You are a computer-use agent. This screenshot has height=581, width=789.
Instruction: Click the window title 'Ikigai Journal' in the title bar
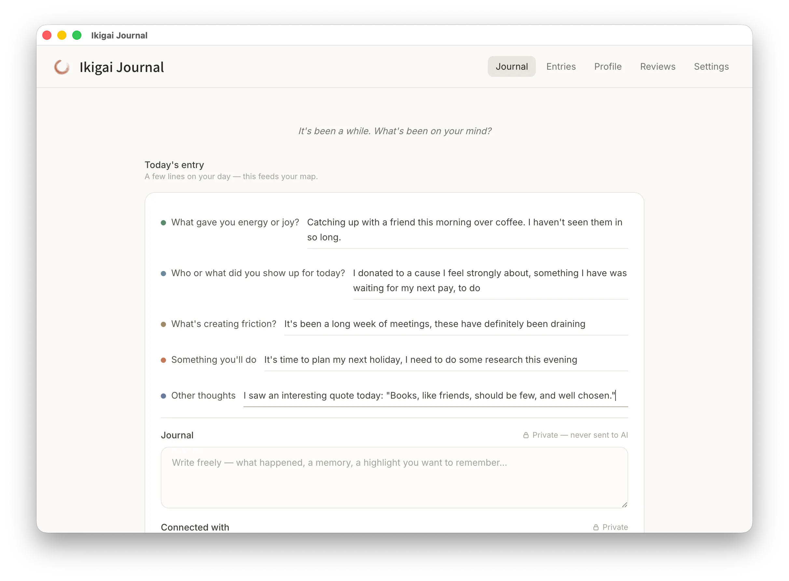click(119, 35)
